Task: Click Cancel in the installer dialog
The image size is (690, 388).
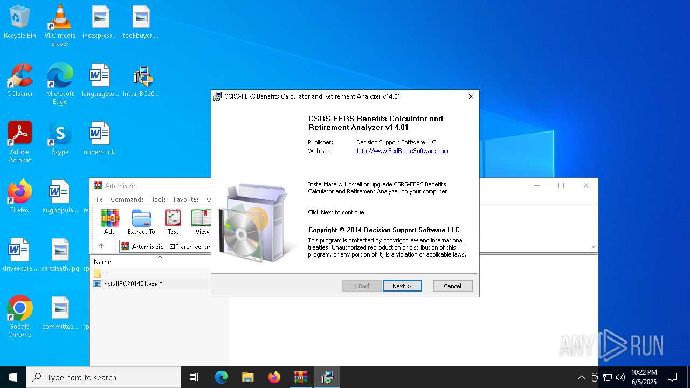Action: pos(453,286)
